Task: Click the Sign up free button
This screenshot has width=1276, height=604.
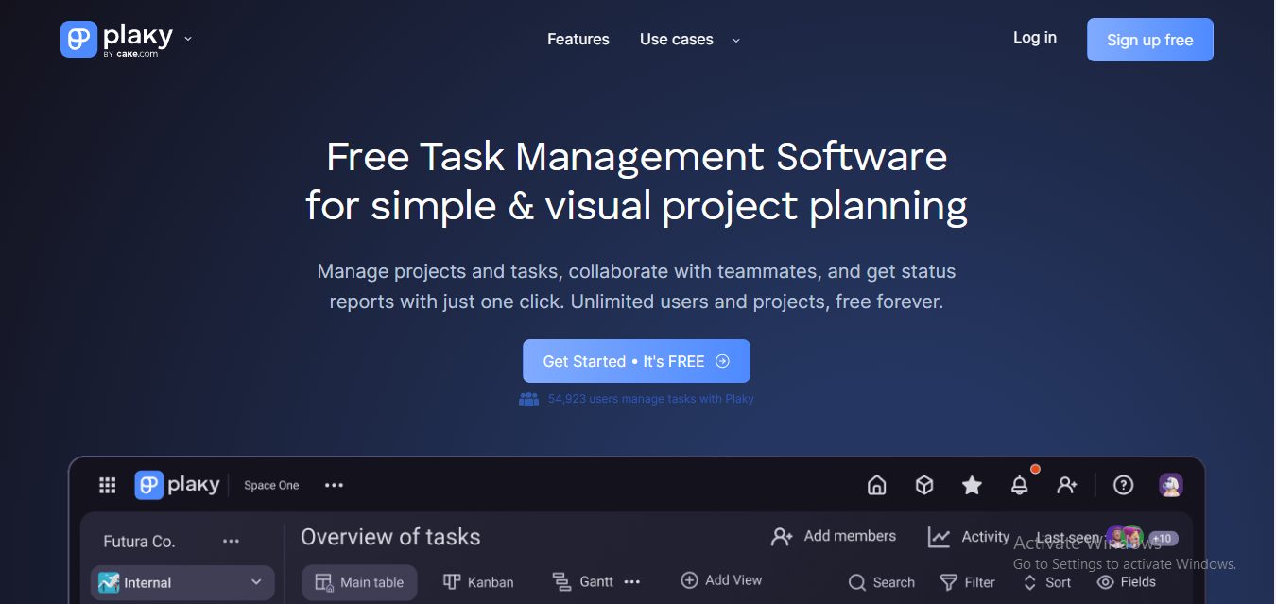Action: pyautogui.click(x=1150, y=40)
